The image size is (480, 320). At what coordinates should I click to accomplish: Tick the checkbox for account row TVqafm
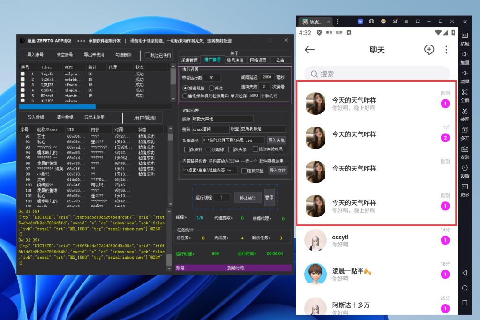coord(22,74)
